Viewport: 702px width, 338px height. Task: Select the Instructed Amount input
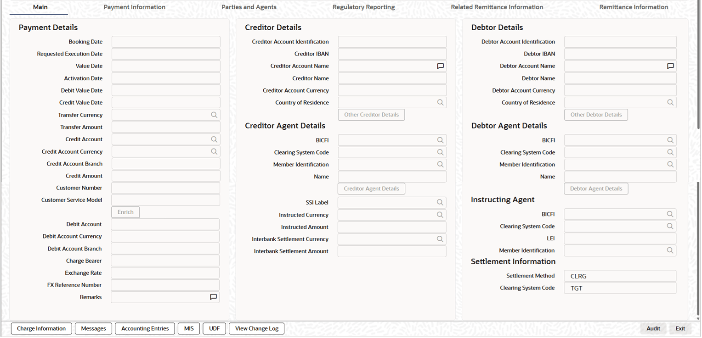392,227
